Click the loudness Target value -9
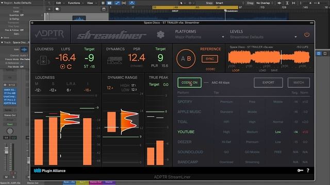The width and height of the screenshot is (330, 185). click(89, 58)
